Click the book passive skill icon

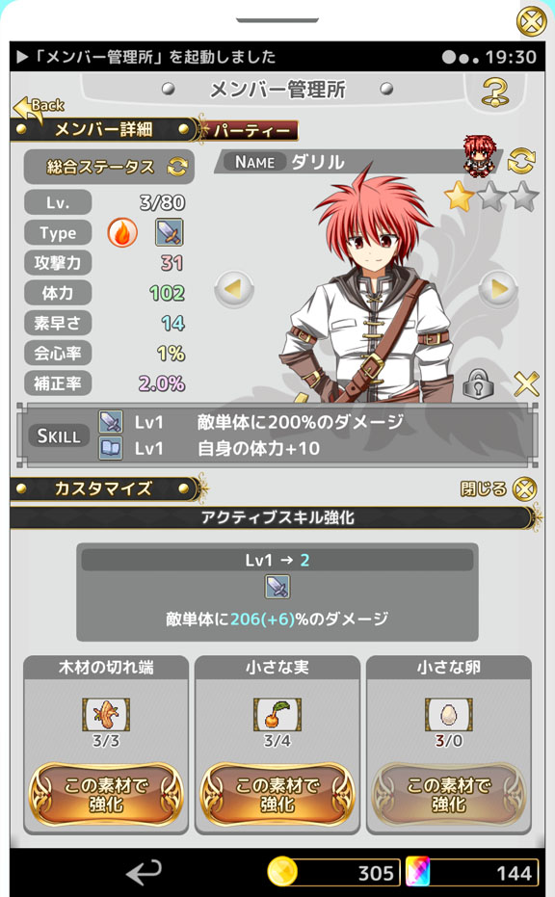click(111, 449)
